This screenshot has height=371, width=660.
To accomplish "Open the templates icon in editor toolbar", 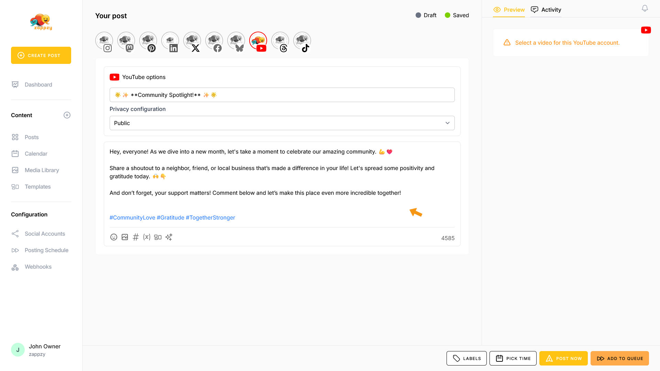I will 158,237.
